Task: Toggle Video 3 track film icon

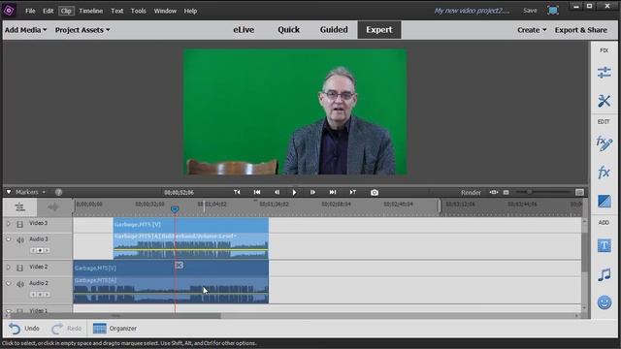Action: pos(19,224)
